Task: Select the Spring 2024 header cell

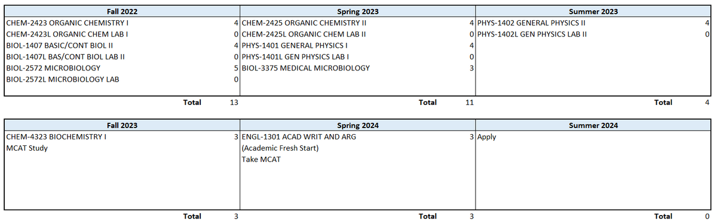Action: pos(357,126)
